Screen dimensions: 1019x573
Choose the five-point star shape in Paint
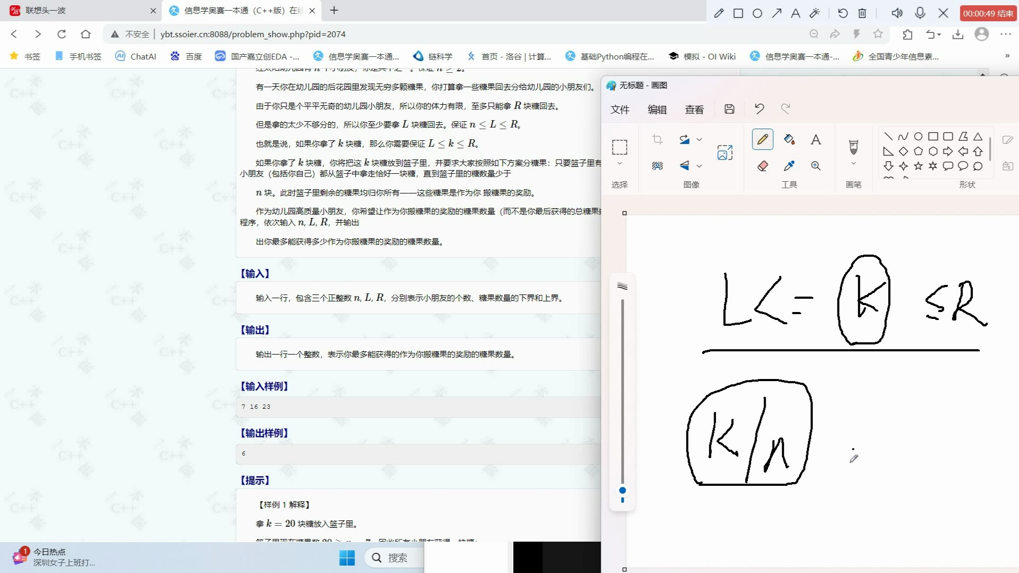pyautogui.click(x=918, y=166)
